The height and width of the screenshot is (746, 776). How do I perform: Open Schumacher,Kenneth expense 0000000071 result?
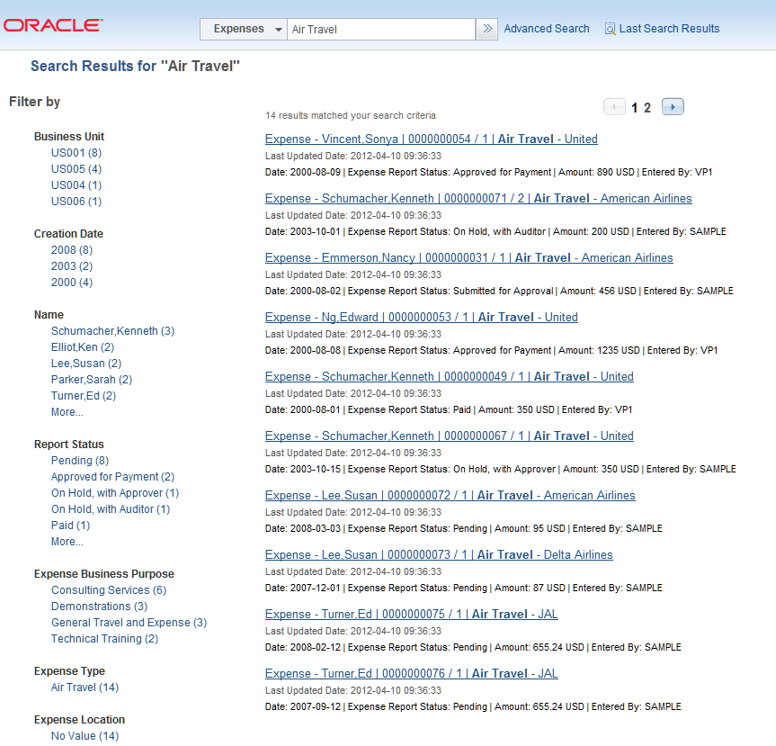[x=478, y=199]
